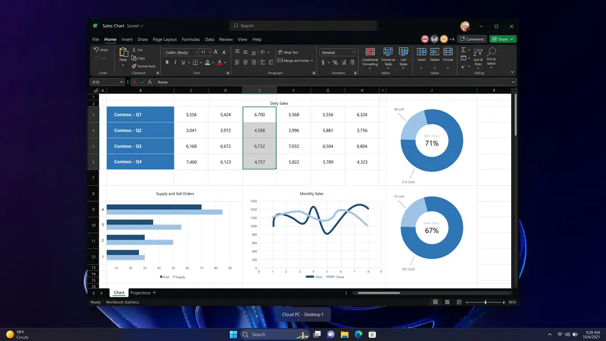Toggle Bold formatting
The image size is (606, 341).
pos(167,62)
